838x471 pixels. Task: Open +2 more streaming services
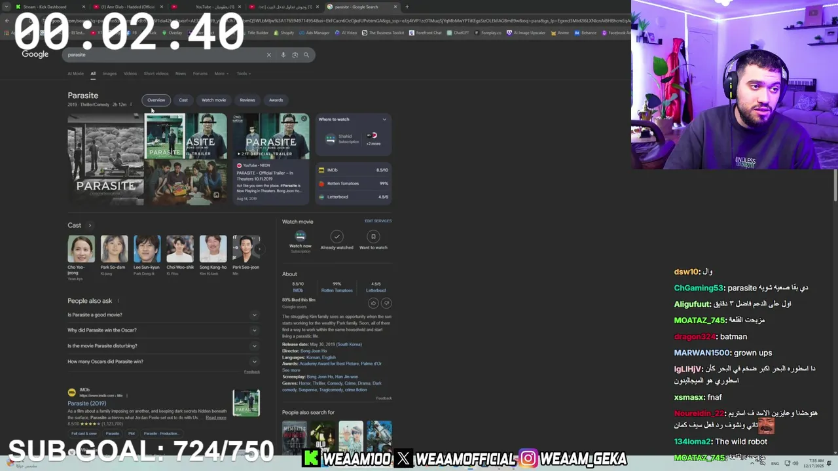(373, 139)
